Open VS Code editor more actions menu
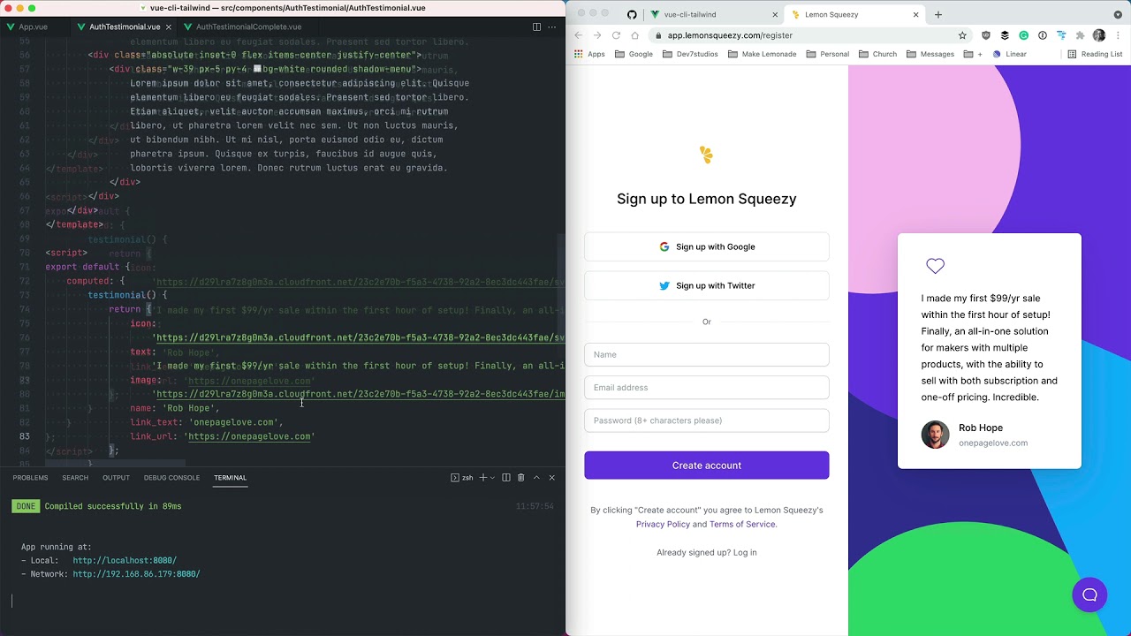 pos(552,26)
